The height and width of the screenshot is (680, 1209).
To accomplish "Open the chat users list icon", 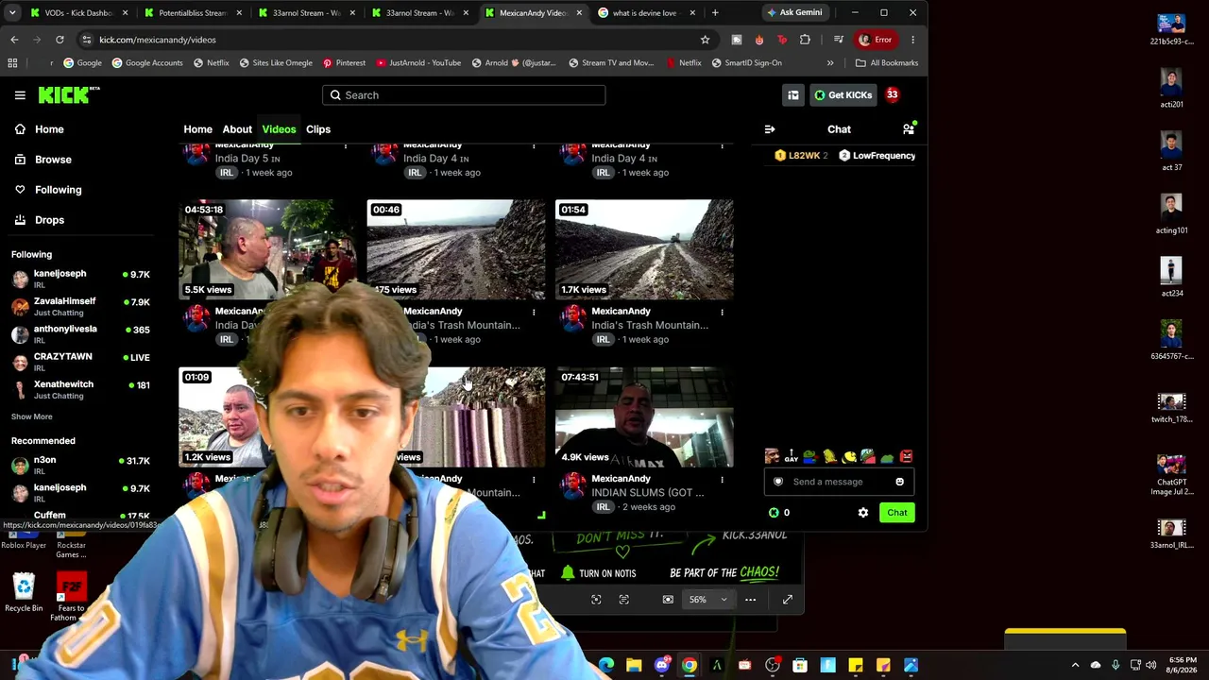I will [x=909, y=129].
